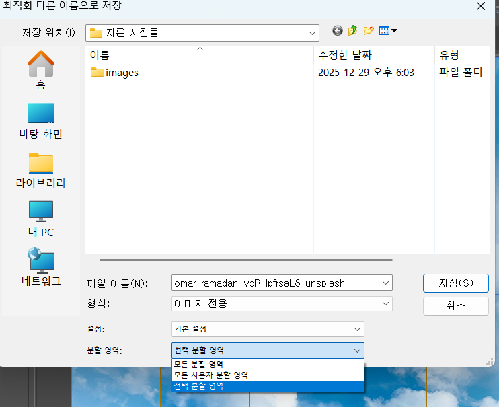499x407 pixels.
Task: Sort by the 유형 column header
Action: coord(462,55)
